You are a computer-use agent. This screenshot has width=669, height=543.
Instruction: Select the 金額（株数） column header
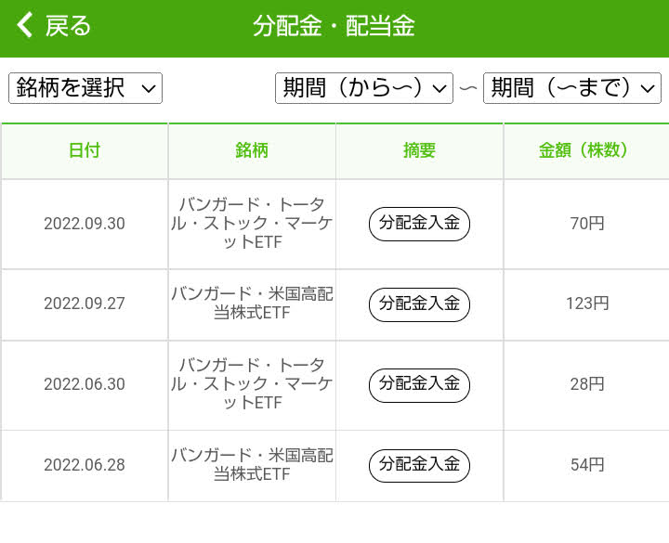(x=585, y=150)
